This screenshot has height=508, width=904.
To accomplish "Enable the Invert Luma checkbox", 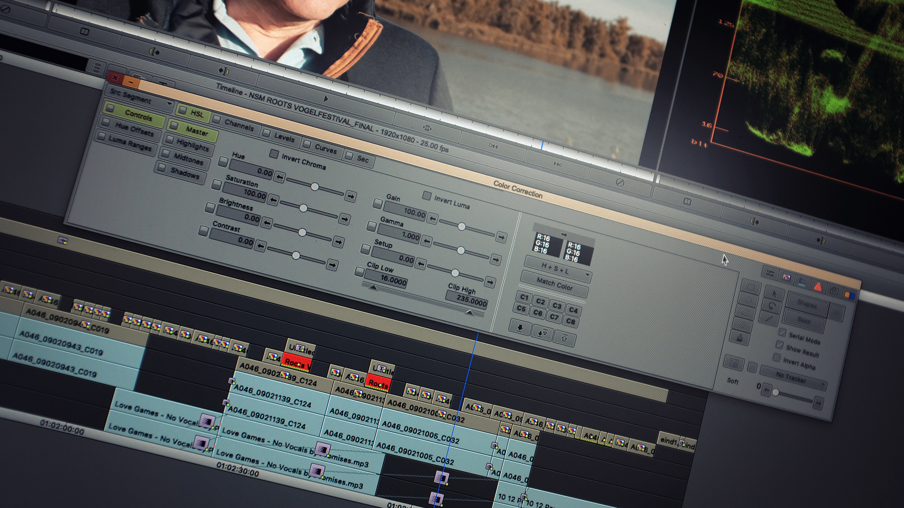I will [x=427, y=195].
